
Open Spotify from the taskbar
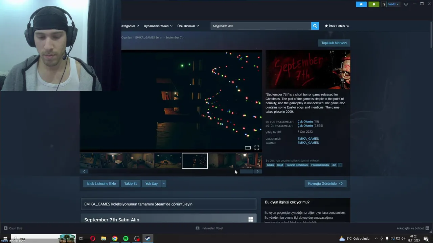click(126, 239)
